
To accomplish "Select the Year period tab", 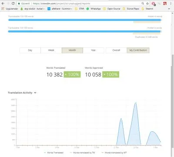I will [94, 50].
